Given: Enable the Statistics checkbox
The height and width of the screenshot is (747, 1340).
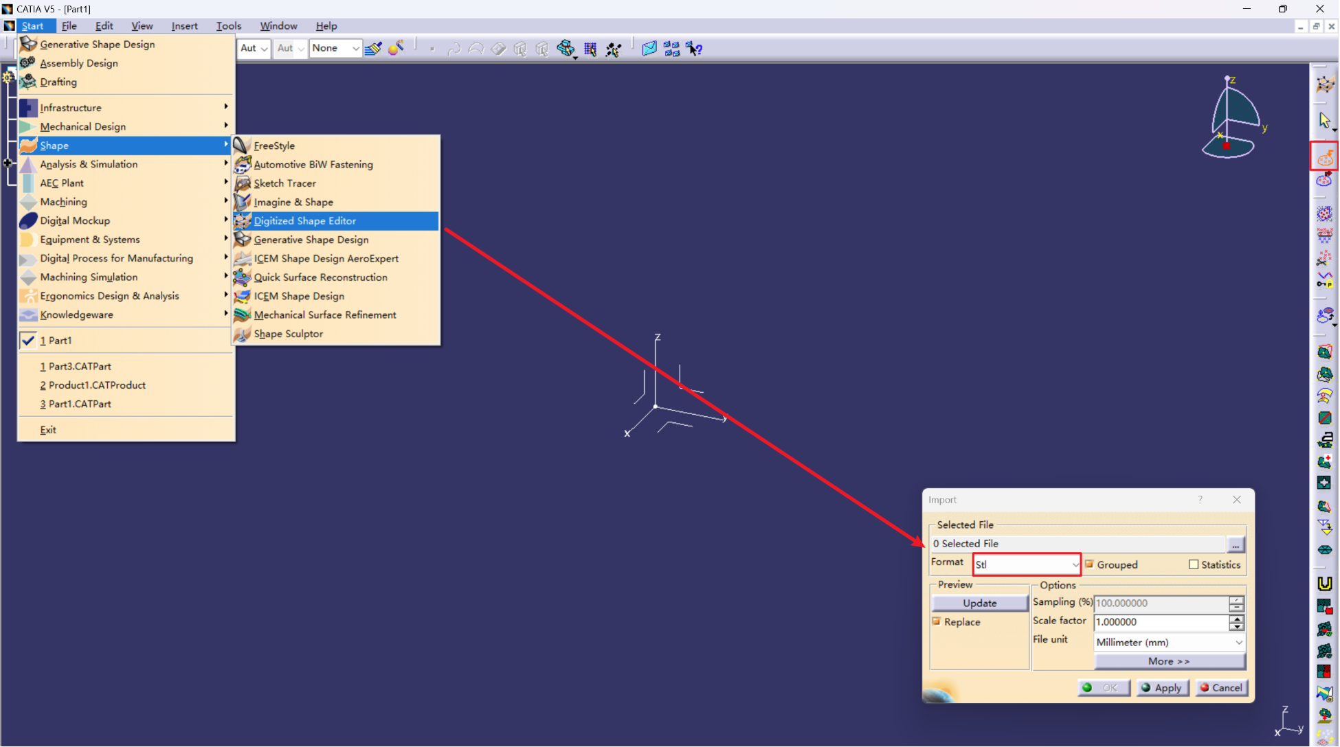Looking at the screenshot, I should [x=1194, y=564].
